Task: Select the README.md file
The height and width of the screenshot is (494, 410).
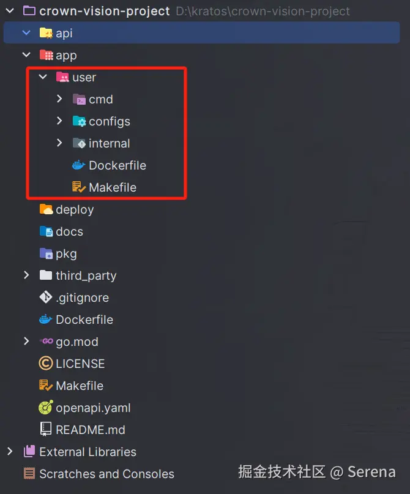Action: click(91, 430)
